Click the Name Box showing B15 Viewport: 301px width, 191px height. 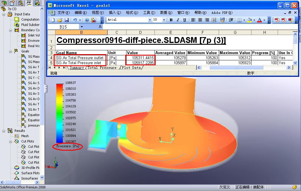click(x=63, y=27)
